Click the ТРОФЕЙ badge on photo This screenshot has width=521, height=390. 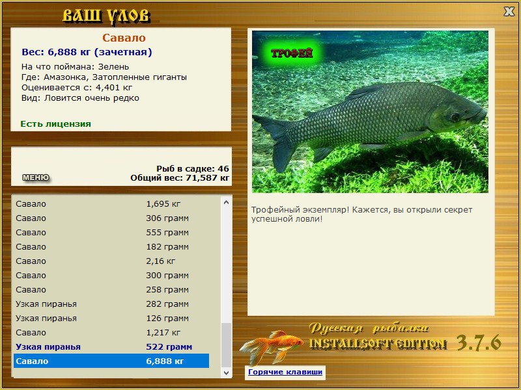[292, 53]
